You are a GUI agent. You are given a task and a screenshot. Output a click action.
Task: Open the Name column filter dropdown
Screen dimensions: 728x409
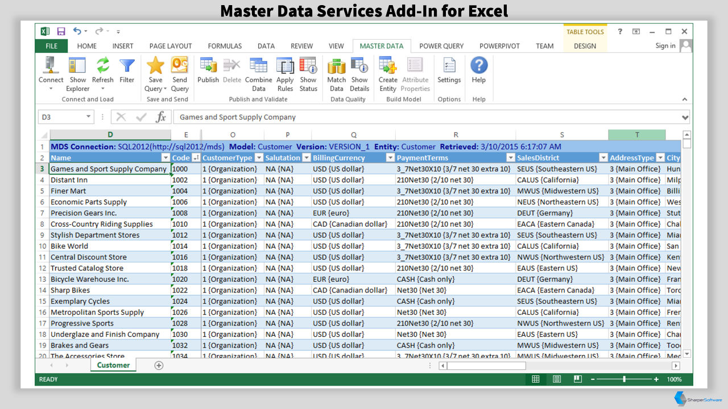(x=166, y=158)
